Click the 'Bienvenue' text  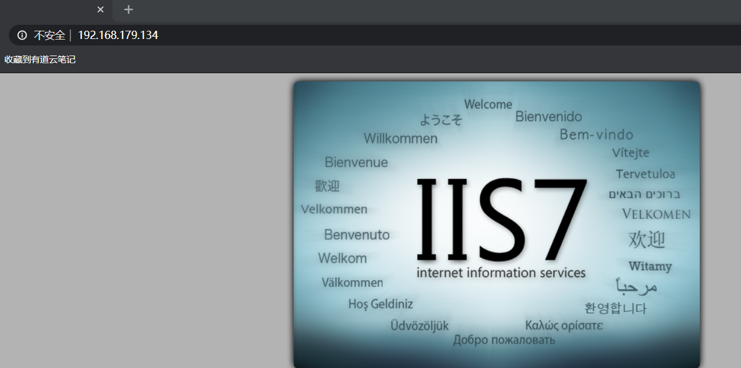[x=356, y=162]
